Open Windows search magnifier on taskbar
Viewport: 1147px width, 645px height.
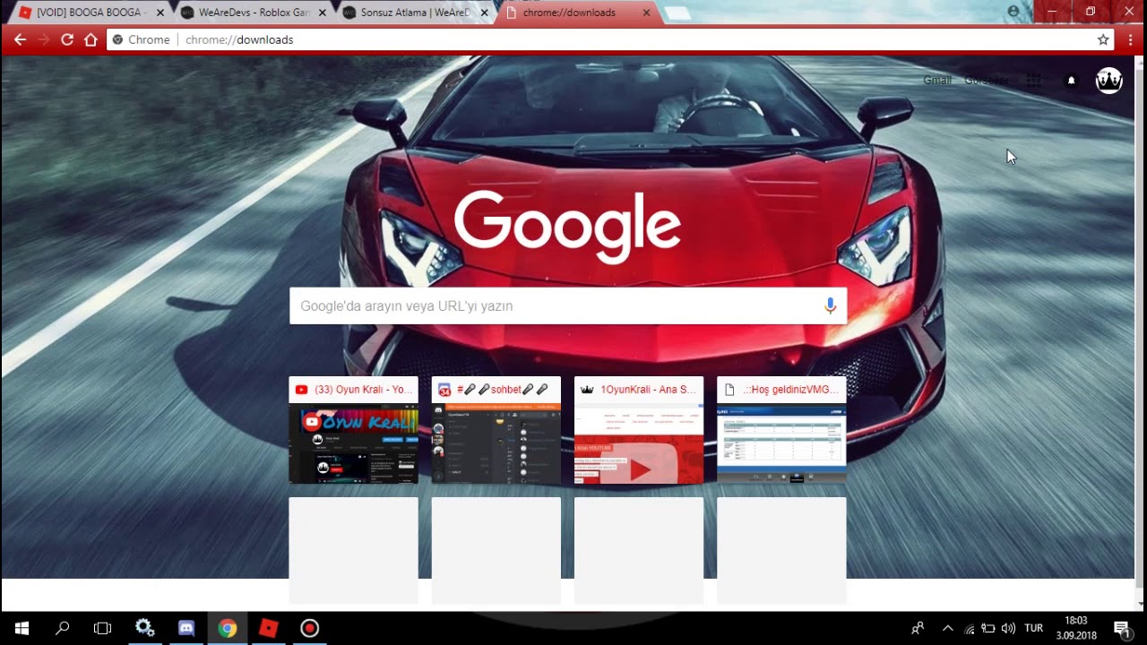[x=63, y=628]
